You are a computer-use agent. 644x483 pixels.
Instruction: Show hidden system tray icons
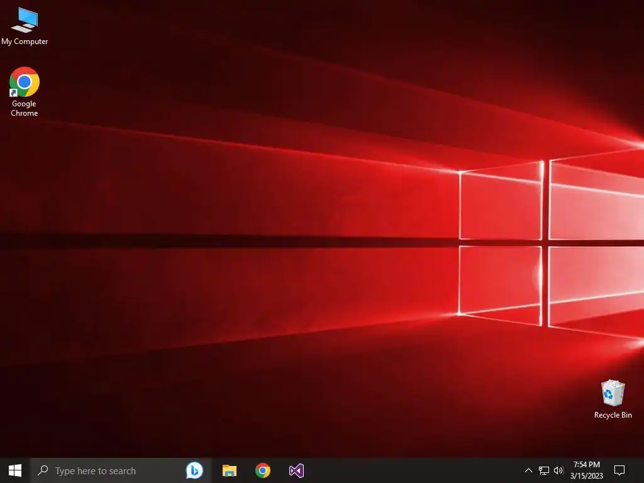point(528,470)
